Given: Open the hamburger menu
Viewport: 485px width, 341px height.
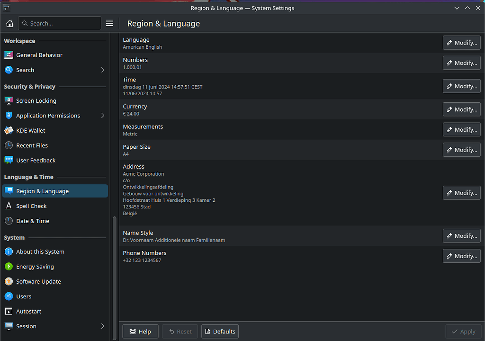Looking at the screenshot, I should click(x=109, y=23).
